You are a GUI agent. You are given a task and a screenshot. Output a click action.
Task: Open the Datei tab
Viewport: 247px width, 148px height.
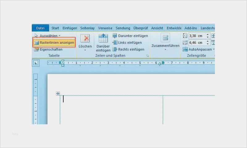coord(40,28)
